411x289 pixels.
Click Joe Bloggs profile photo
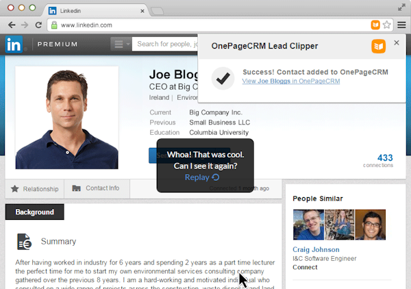click(67, 118)
